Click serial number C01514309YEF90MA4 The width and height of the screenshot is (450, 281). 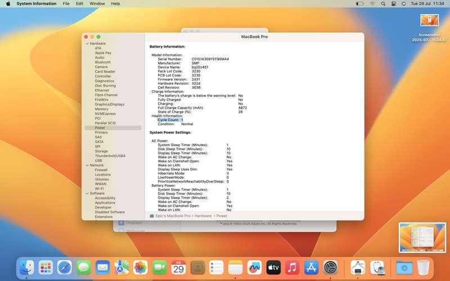pyautogui.click(x=210, y=59)
